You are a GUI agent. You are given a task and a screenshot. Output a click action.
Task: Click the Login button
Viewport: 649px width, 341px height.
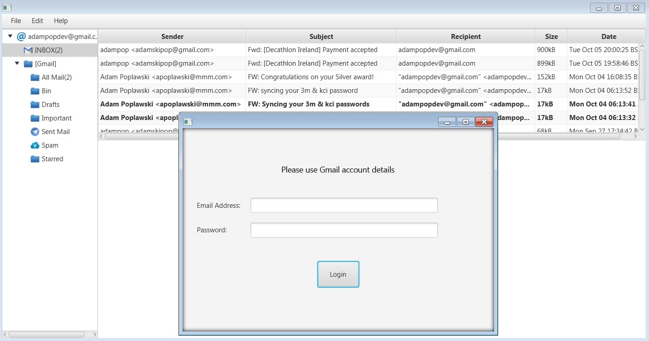[338, 274]
